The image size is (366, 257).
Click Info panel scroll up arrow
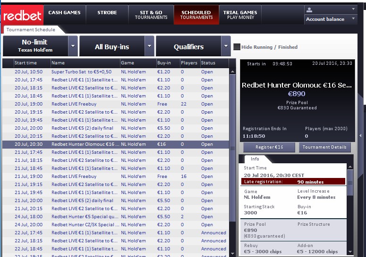(350, 167)
